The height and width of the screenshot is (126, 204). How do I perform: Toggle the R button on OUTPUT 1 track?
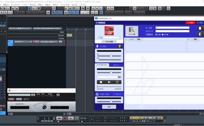34,42
